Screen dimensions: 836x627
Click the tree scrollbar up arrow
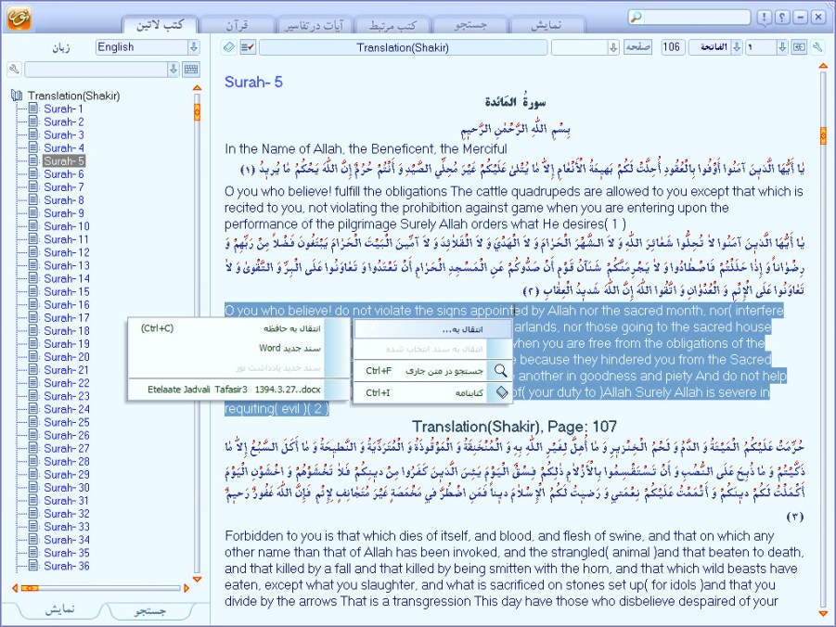pyautogui.click(x=197, y=87)
